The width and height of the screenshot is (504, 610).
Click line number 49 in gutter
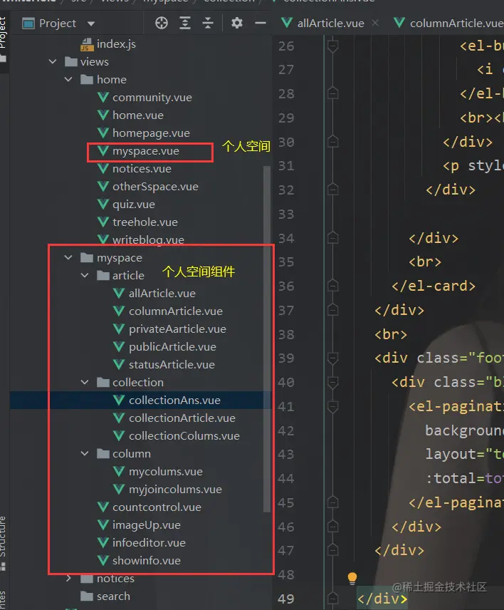286,599
